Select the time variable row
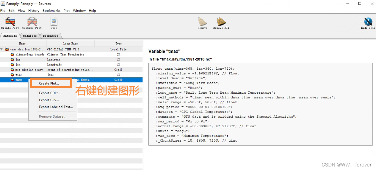 pos(71,75)
